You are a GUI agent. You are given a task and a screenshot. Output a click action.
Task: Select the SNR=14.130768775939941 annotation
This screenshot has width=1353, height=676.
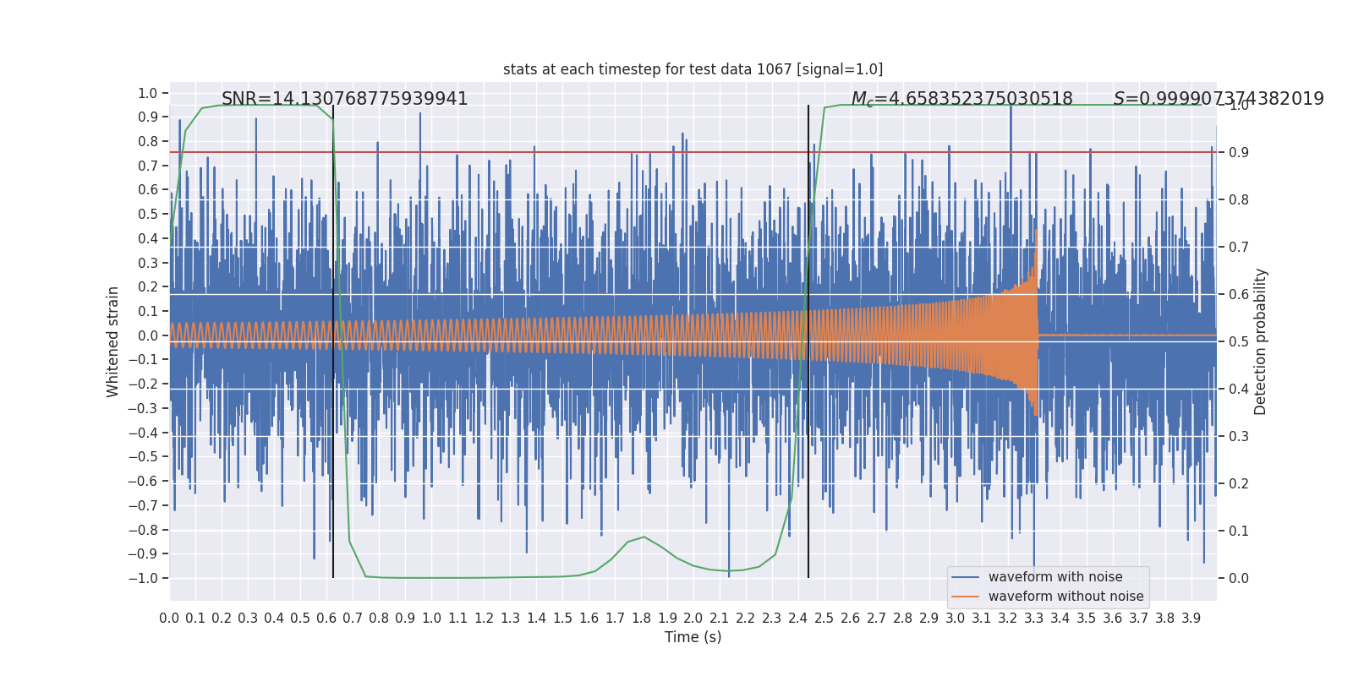[x=345, y=99]
